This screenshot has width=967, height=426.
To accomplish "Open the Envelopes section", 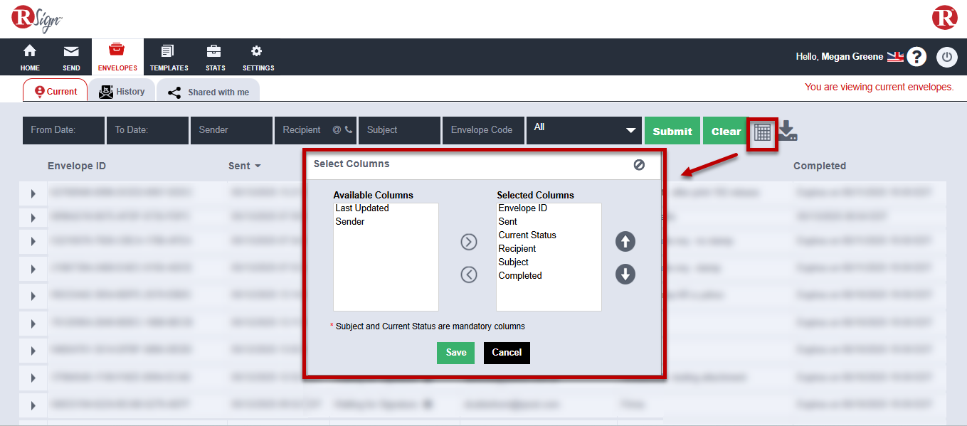I will (x=117, y=57).
